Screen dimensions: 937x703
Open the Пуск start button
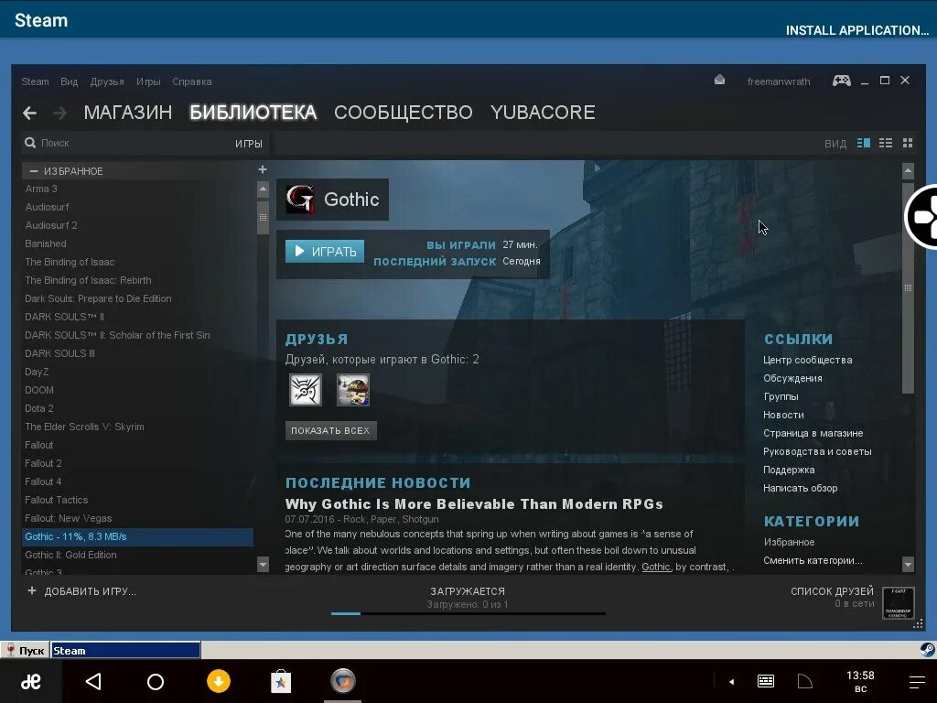(25, 651)
